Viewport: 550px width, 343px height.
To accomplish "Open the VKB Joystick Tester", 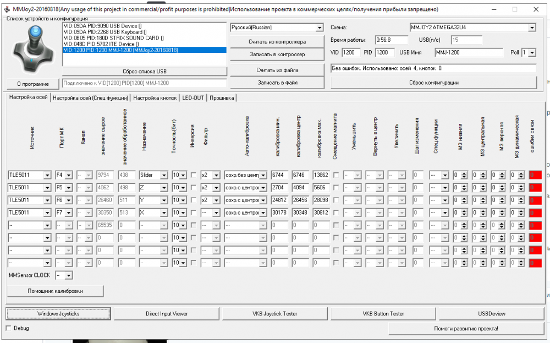I will click(274, 314).
